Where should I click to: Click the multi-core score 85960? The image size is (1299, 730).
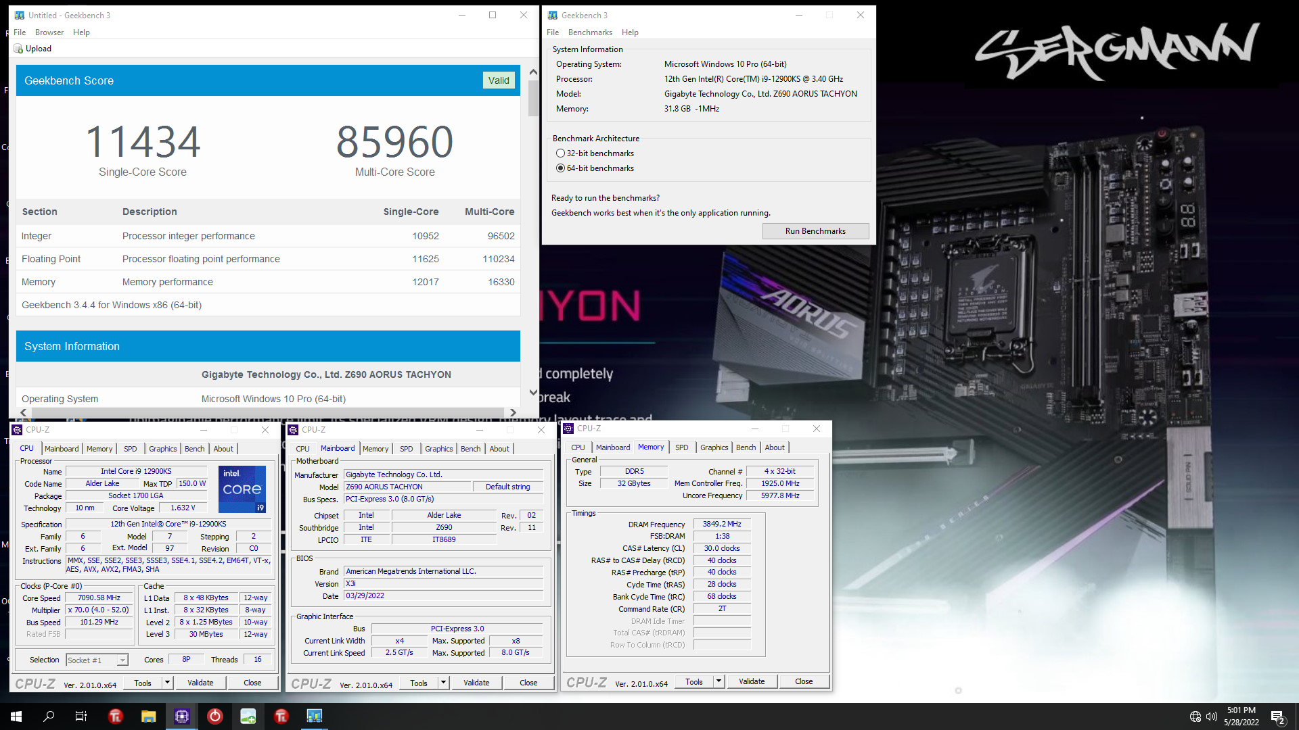tap(394, 141)
